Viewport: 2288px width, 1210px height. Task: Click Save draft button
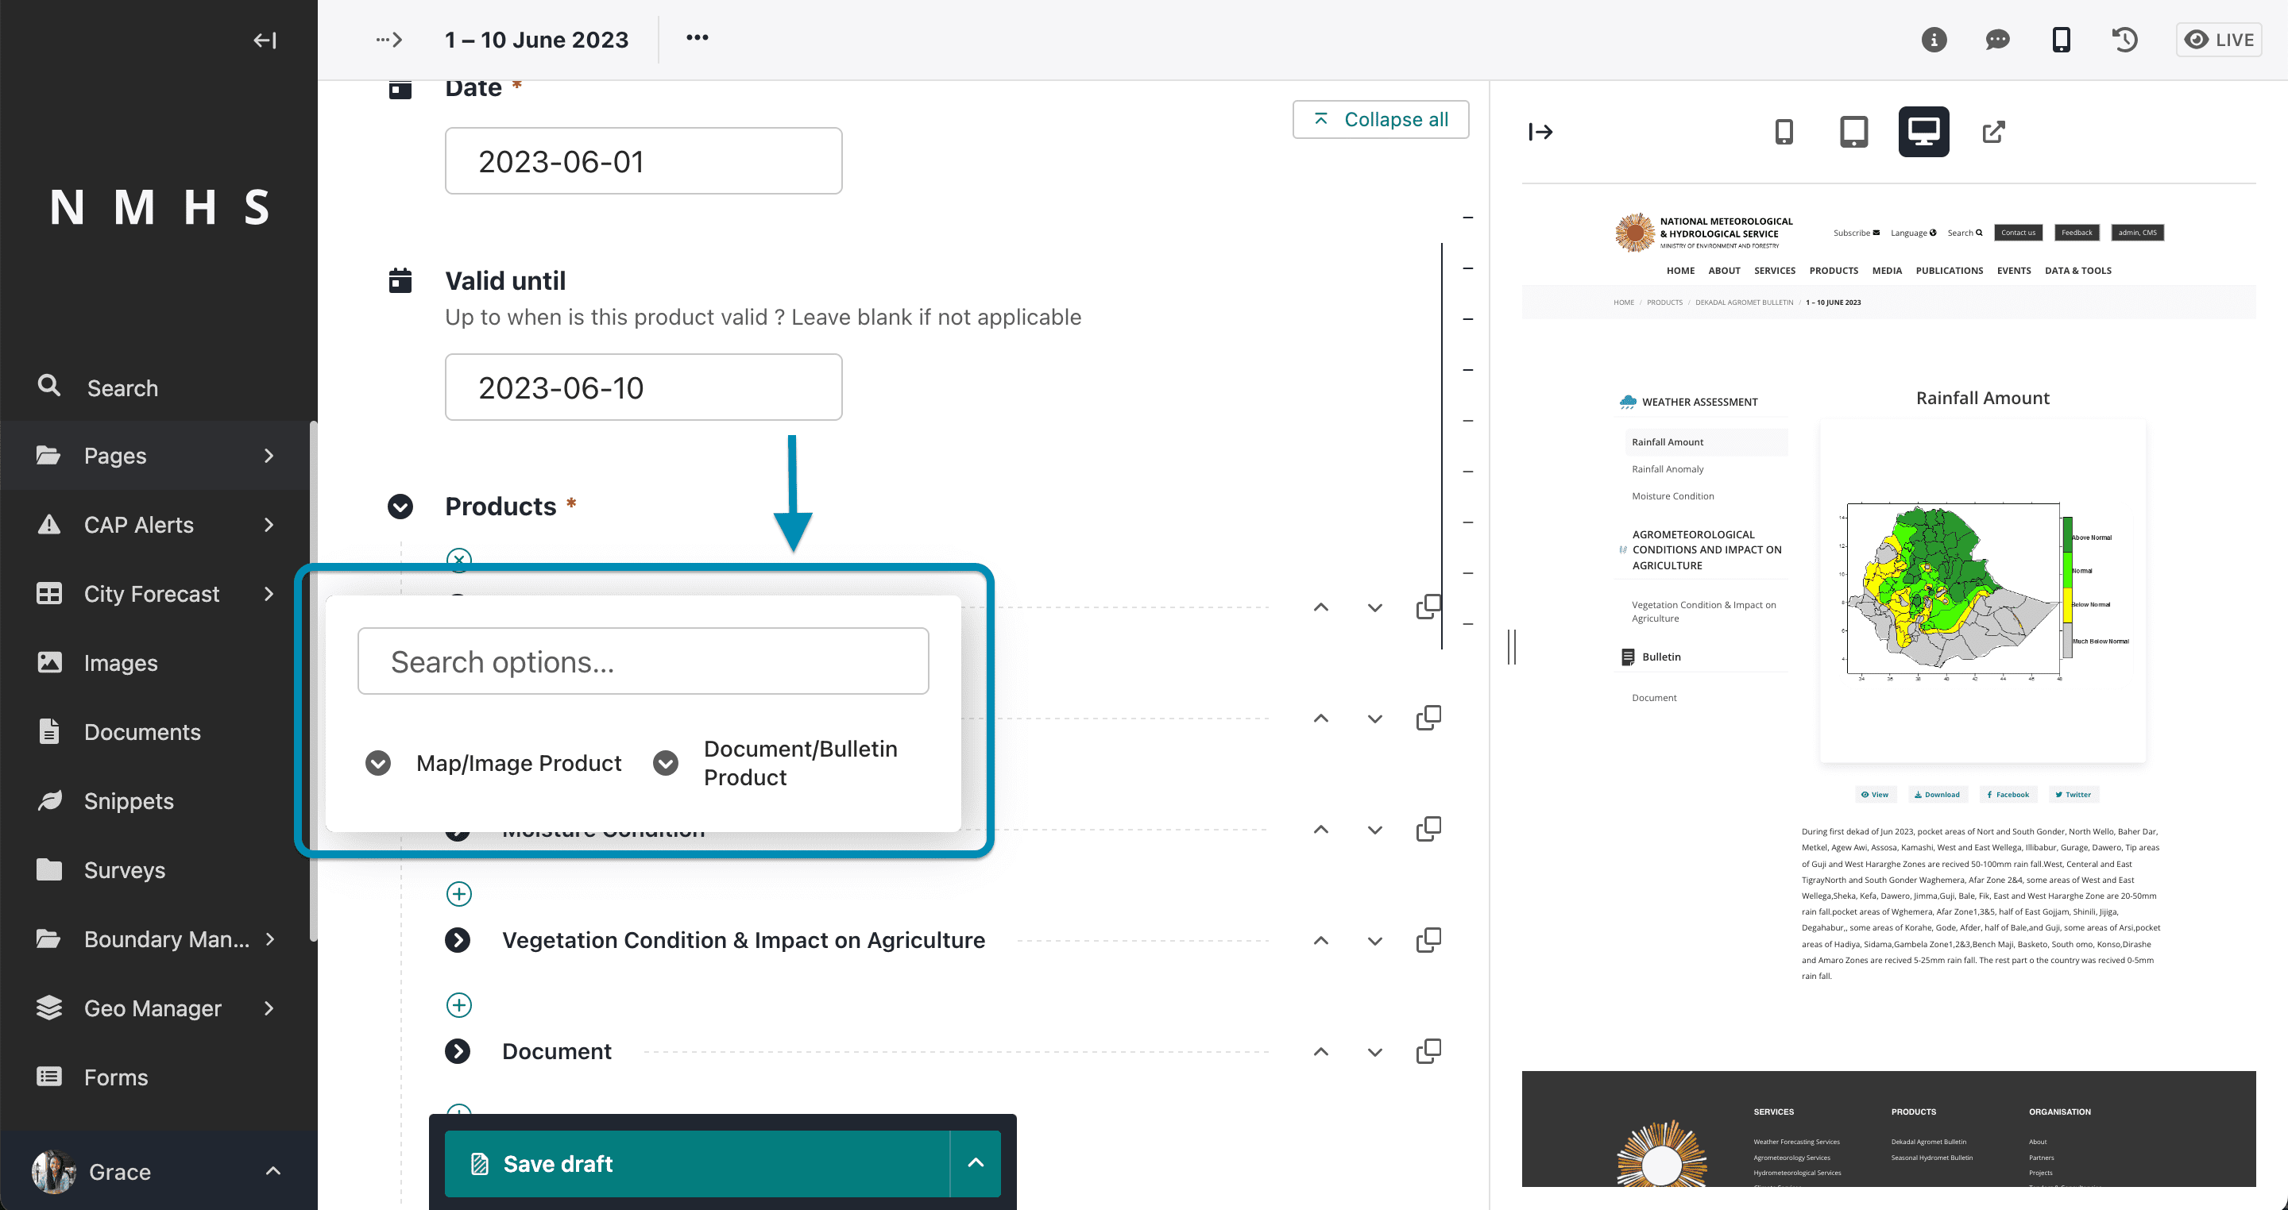tap(698, 1163)
